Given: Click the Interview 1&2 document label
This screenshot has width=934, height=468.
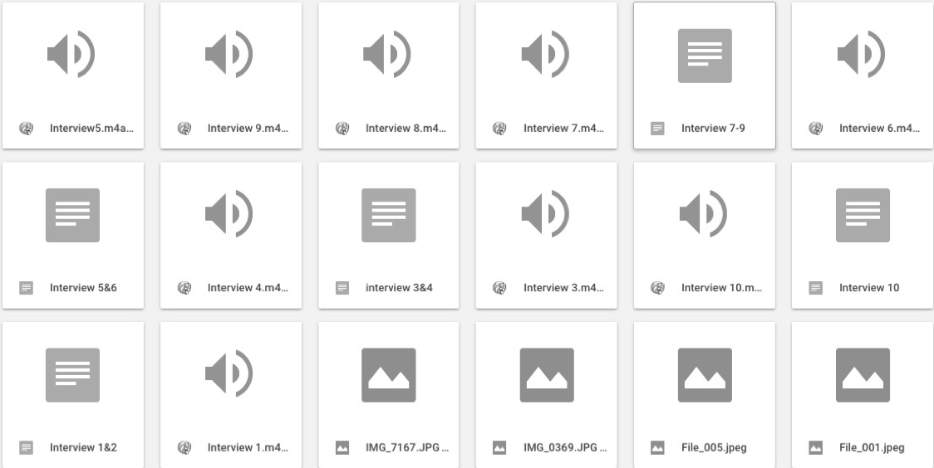Looking at the screenshot, I should coord(83,448).
